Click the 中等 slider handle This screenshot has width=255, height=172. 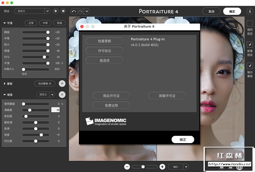(48, 38)
